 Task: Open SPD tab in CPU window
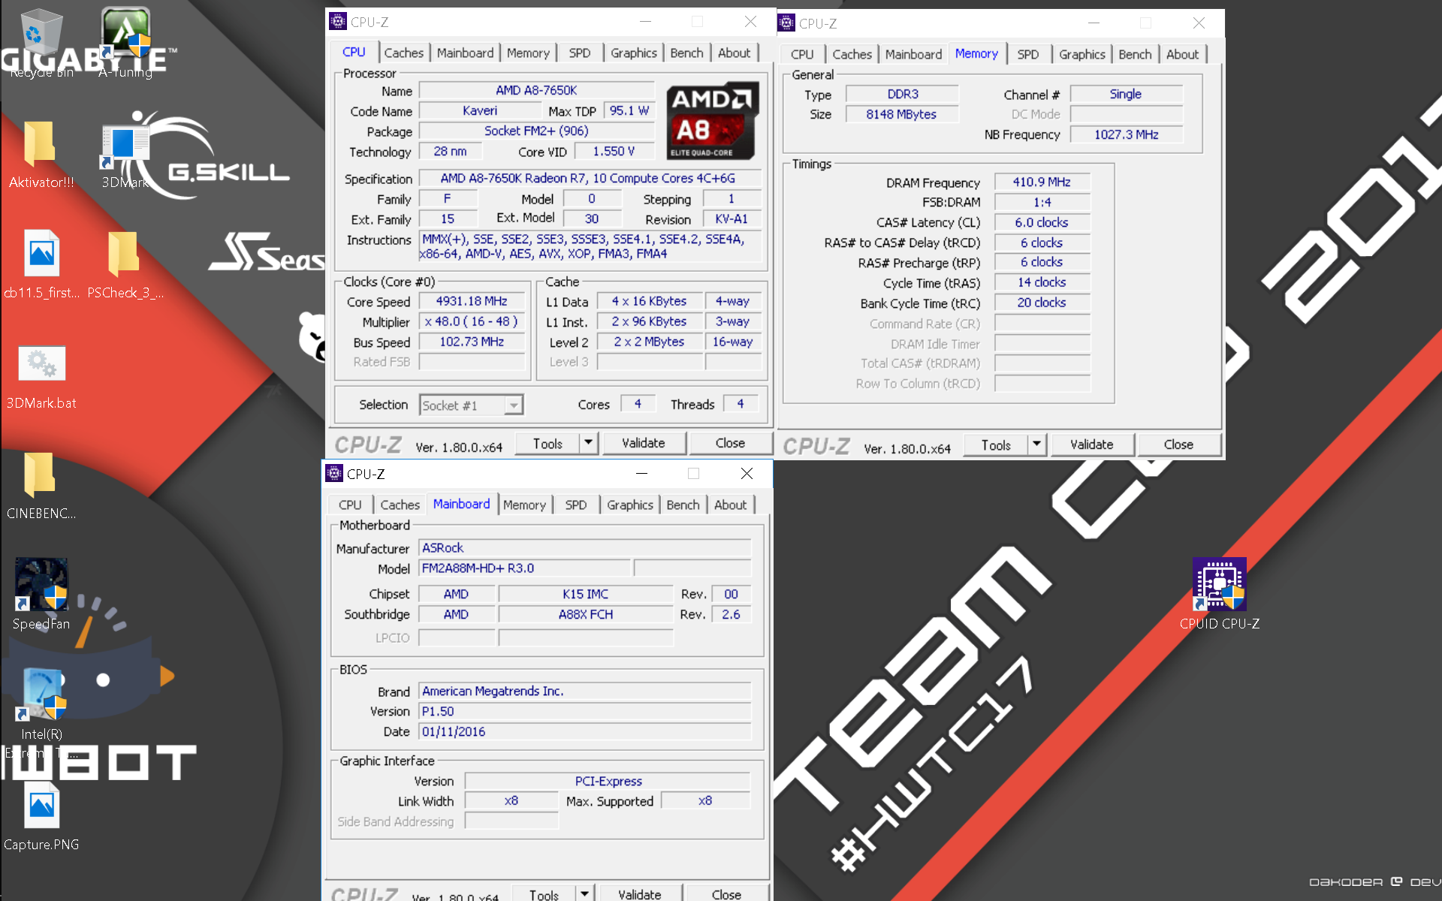pos(580,53)
